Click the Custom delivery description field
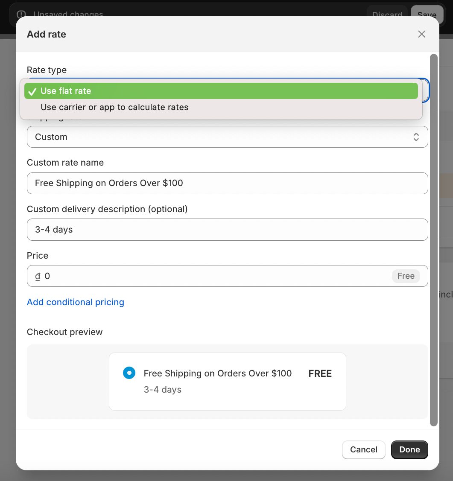The height and width of the screenshot is (481, 453). click(227, 230)
